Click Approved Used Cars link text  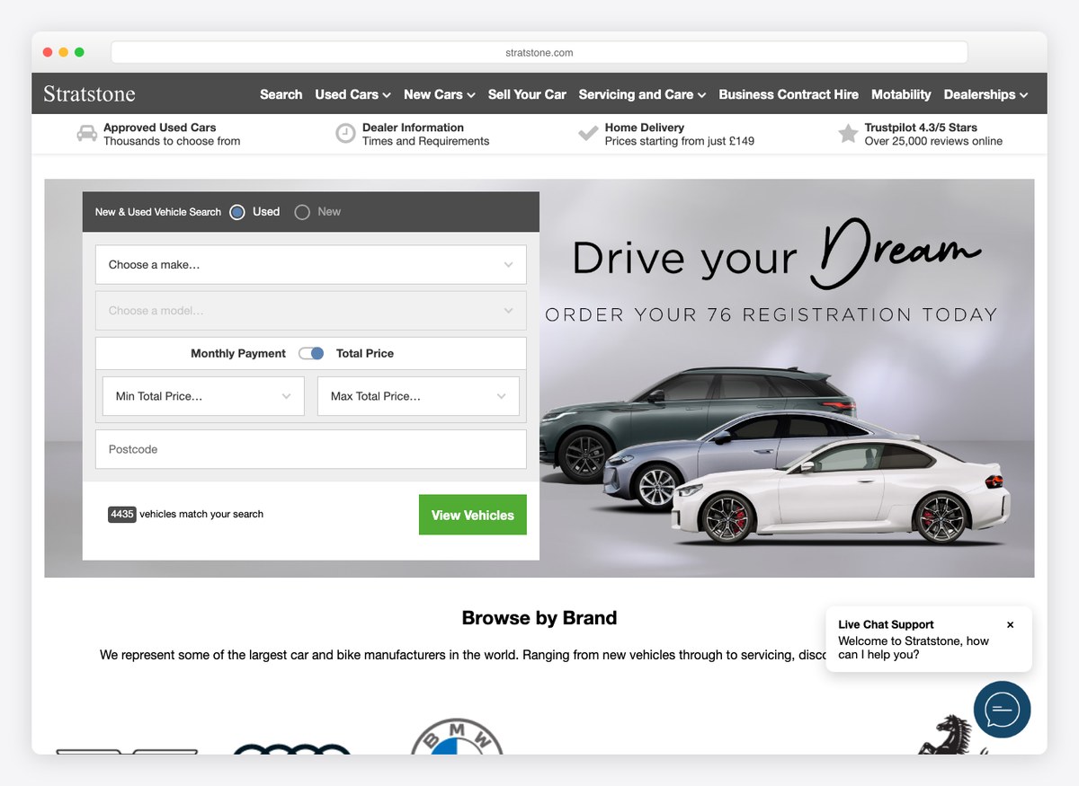(159, 128)
